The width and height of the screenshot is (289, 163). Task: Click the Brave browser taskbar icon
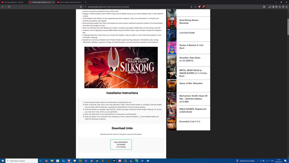point(69,161)
